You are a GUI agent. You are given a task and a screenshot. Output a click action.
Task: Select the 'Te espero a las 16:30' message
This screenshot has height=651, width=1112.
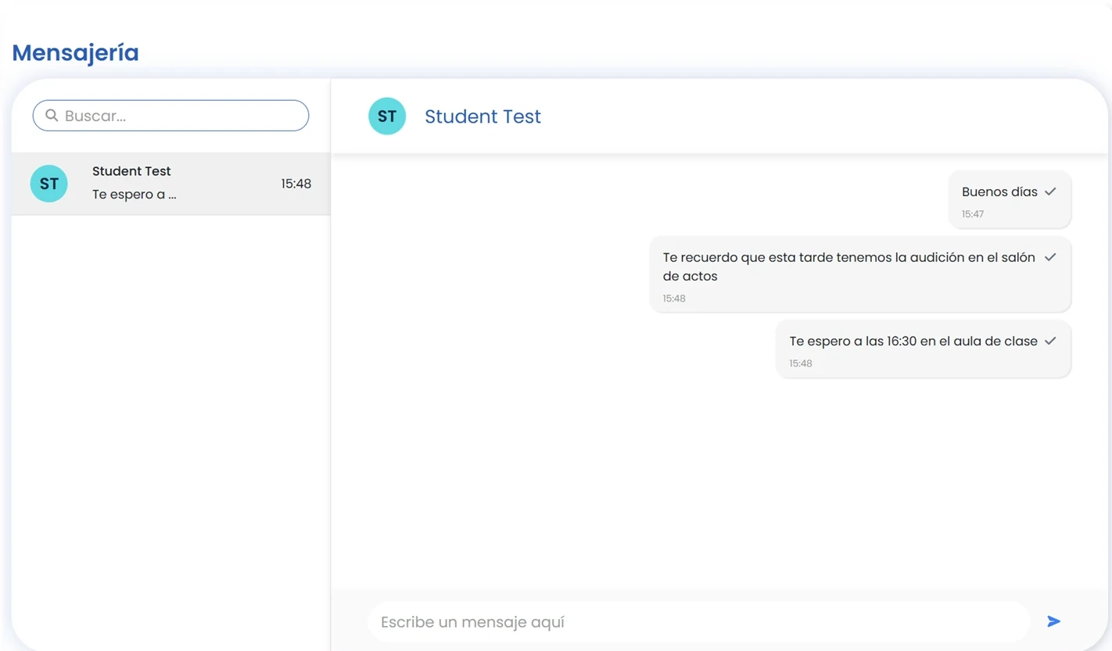pos(913,341)
